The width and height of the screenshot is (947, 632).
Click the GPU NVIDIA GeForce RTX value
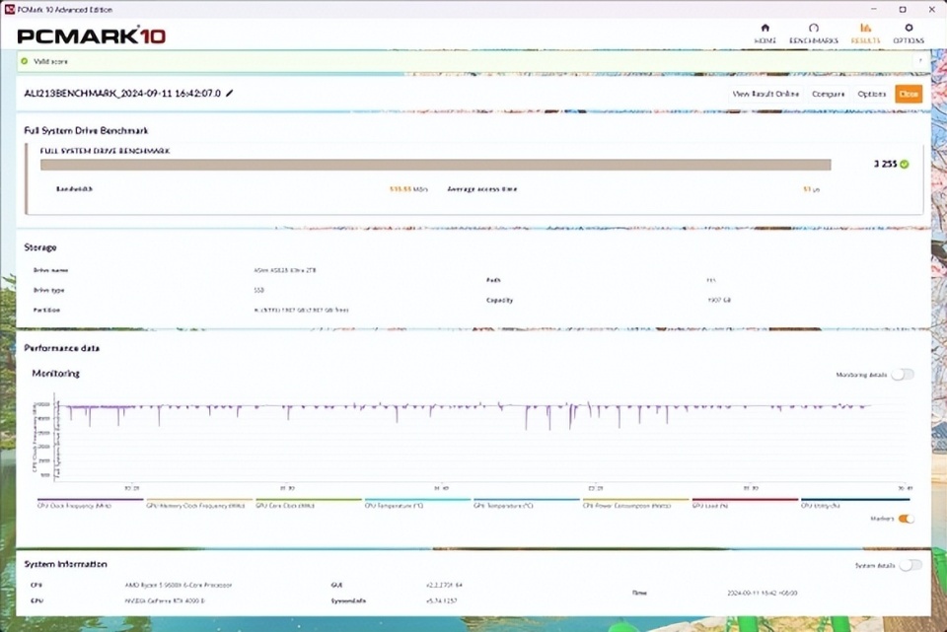pos(165,600)
